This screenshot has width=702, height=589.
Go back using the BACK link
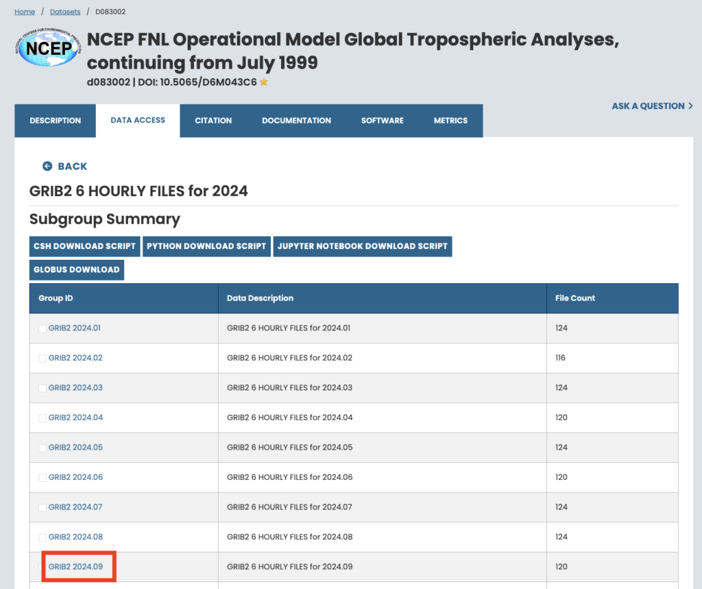coord(65,166)
